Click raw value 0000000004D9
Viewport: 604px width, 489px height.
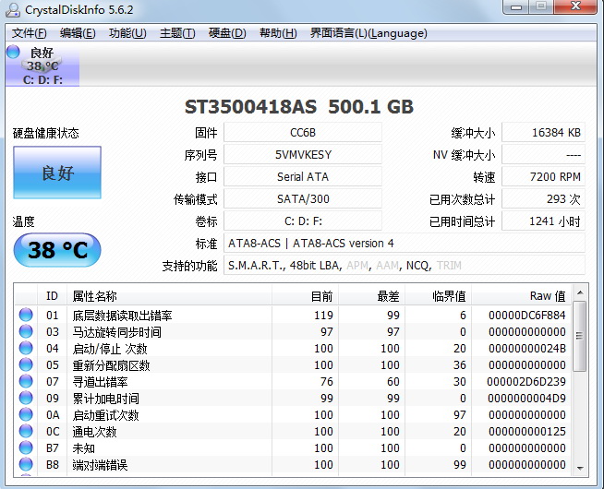click(x=526, y=399)
